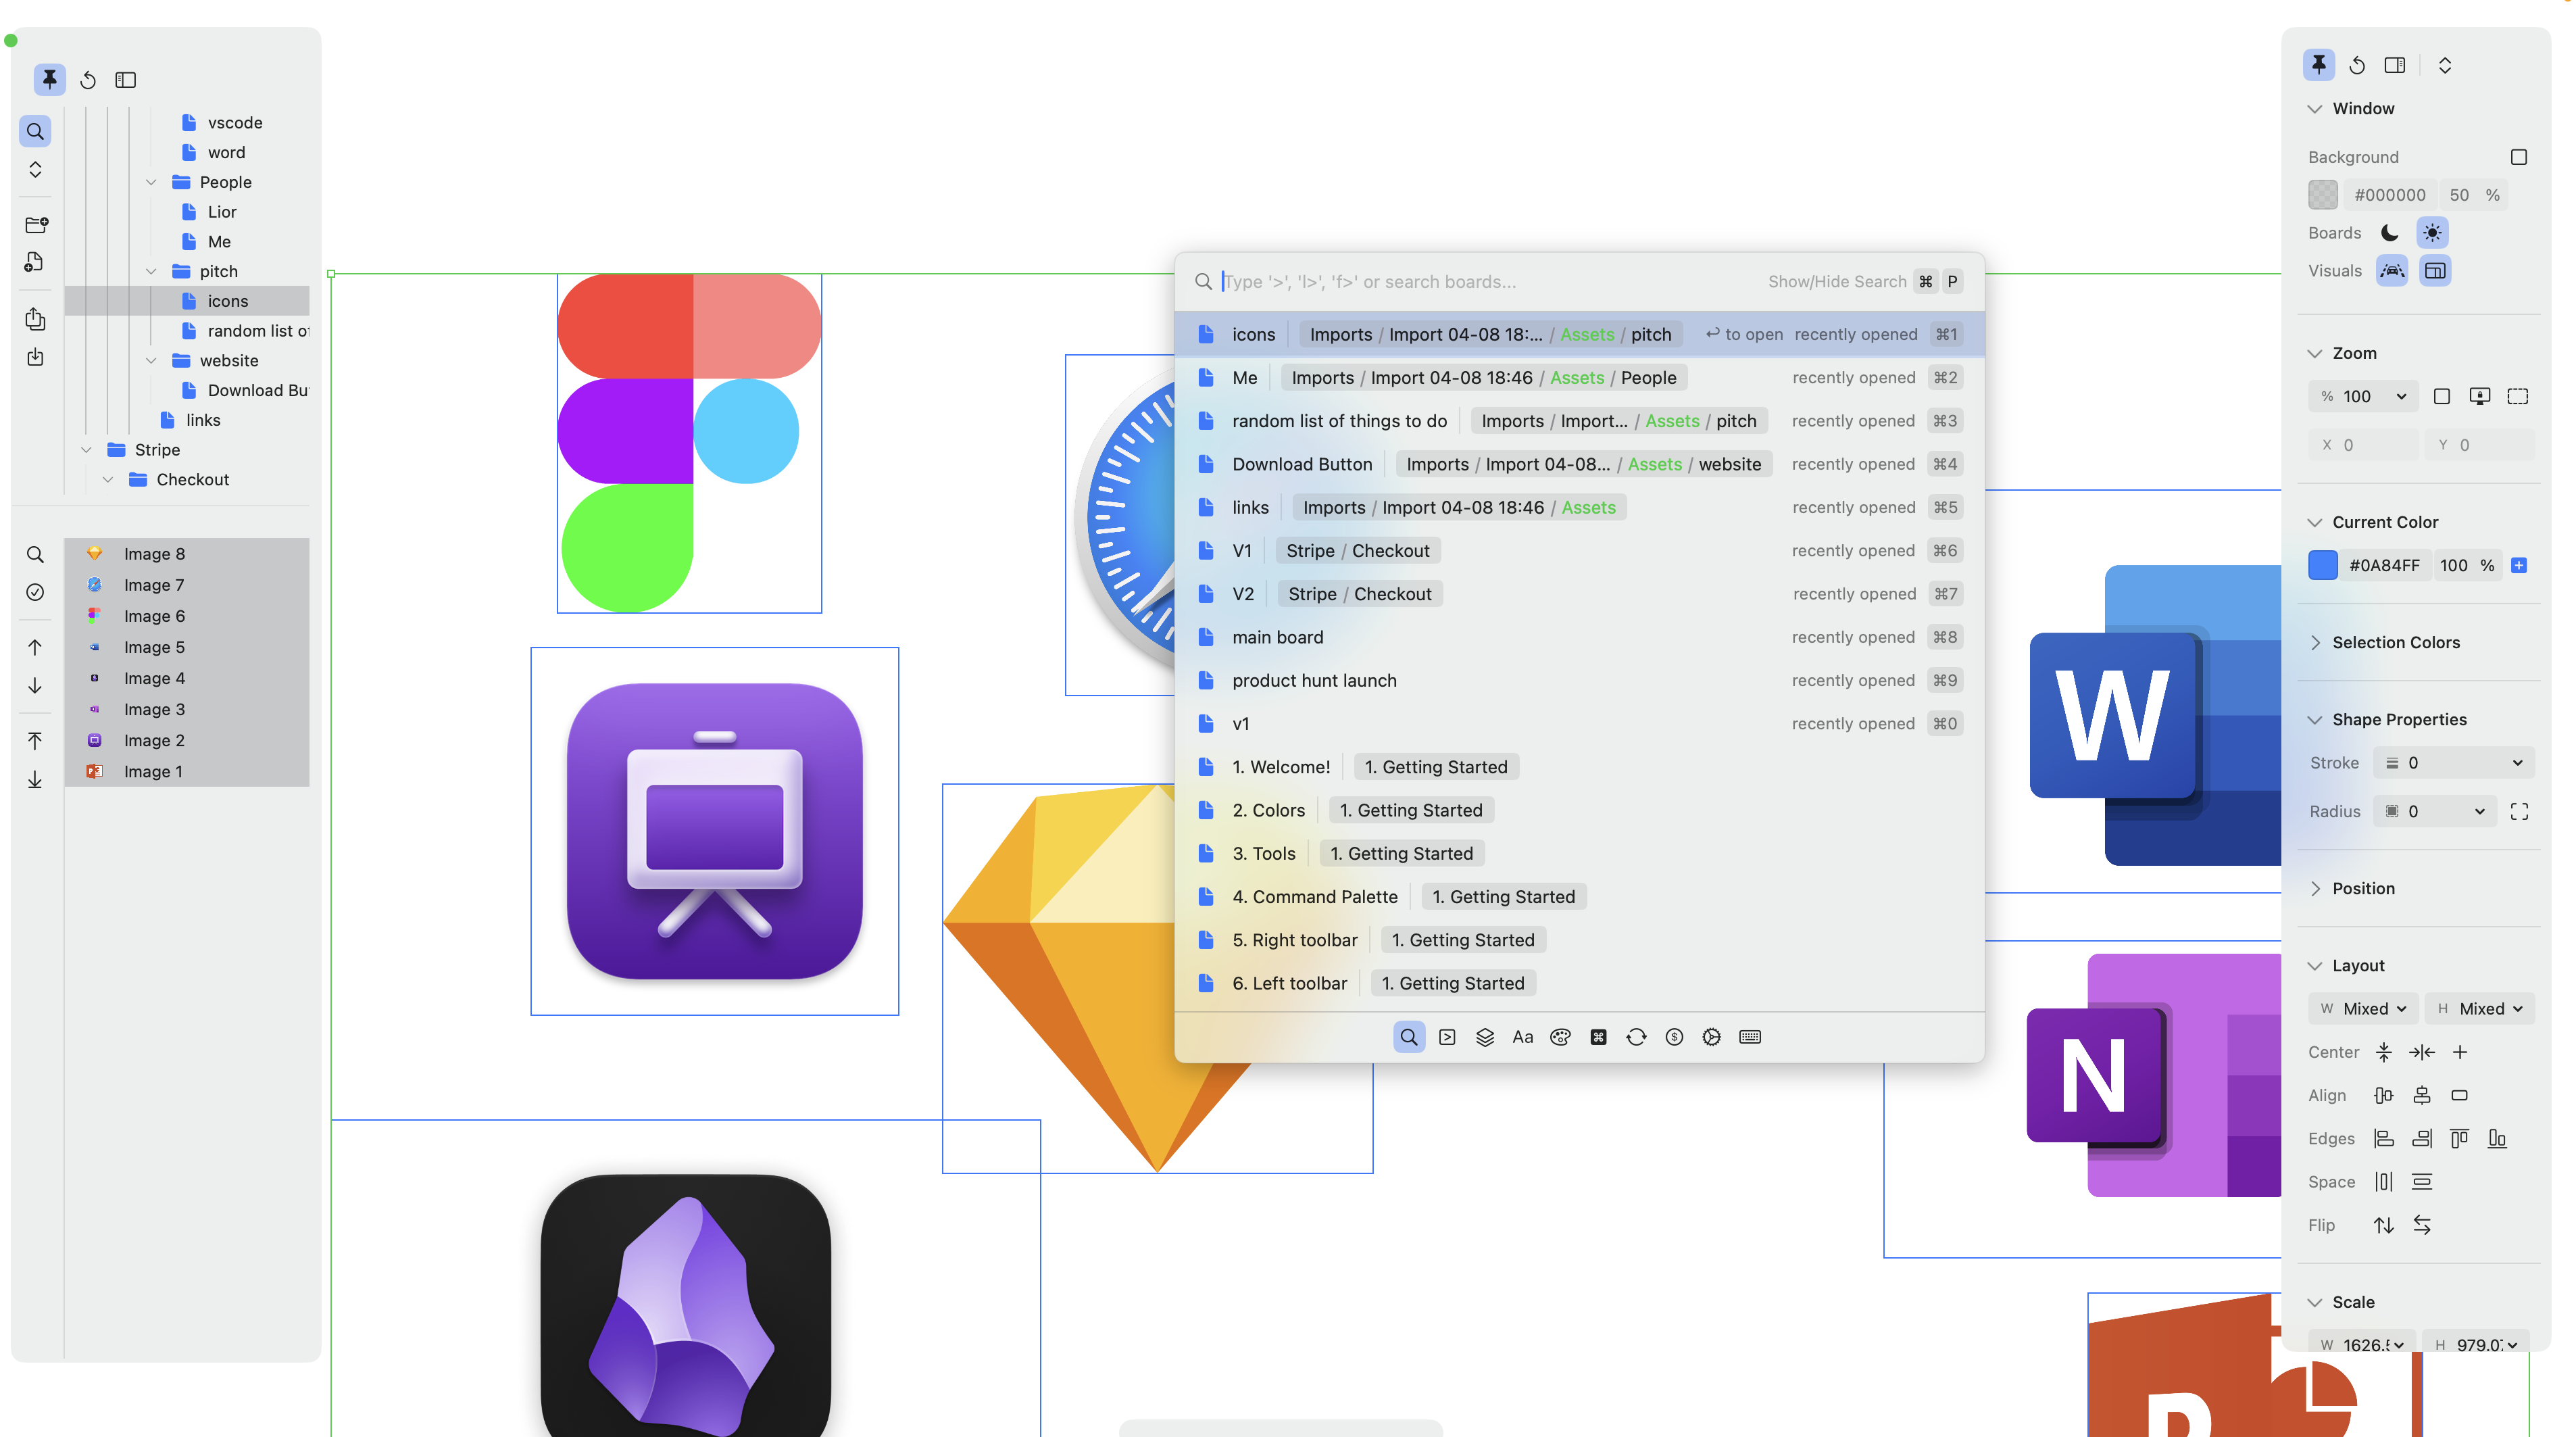Open the command-key shortcuts tab in the palette

point(1598,1037)
